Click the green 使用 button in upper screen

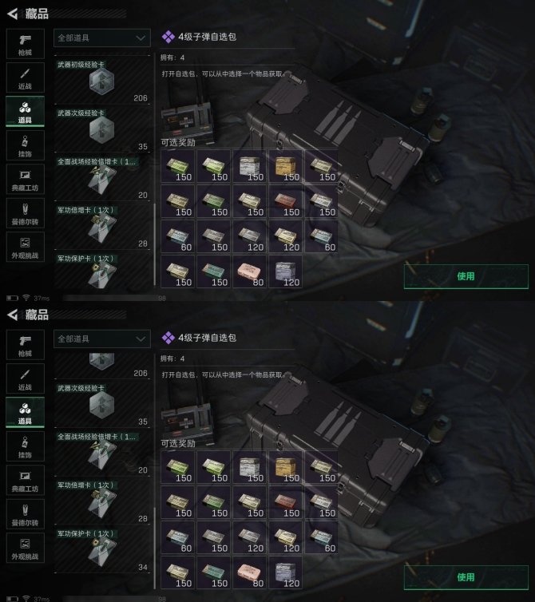tap(466, 276)
